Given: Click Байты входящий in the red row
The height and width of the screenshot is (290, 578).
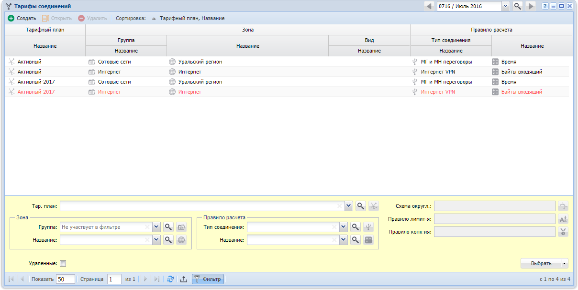Looking at the screenshot, I should [522, 92].
